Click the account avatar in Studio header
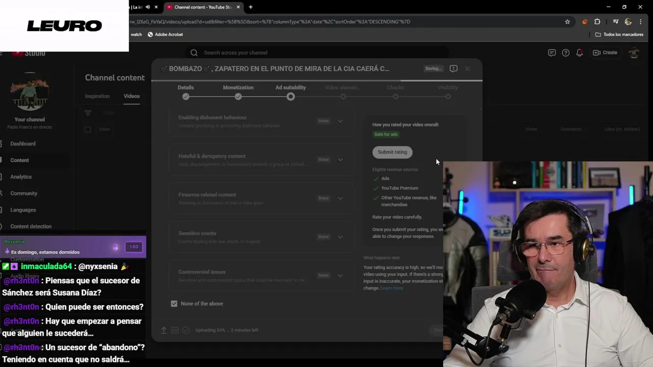The width and height of the screenshot is (653, 367). pos(634,53)
